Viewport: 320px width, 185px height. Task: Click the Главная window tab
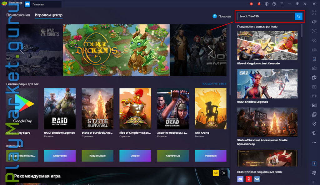[x=43, y=4]
